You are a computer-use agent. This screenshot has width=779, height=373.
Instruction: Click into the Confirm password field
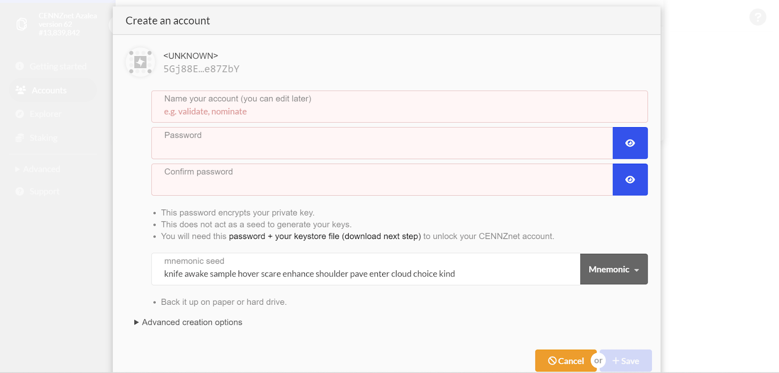(382, 184)
